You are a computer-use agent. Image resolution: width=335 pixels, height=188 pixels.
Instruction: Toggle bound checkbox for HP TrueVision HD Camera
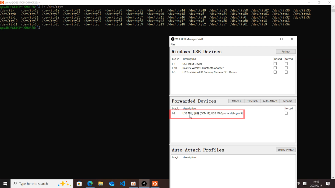point(275,72)
